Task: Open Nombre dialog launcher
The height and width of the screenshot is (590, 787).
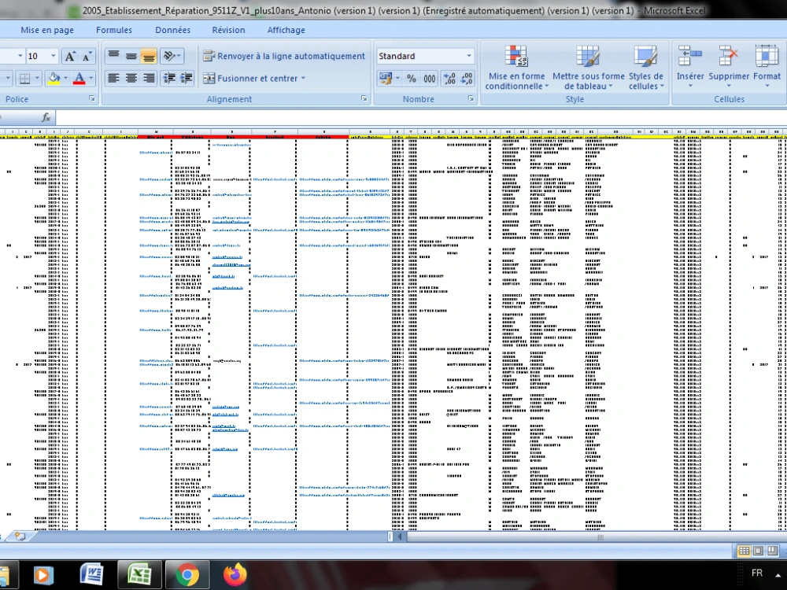Action: (471, 99)
